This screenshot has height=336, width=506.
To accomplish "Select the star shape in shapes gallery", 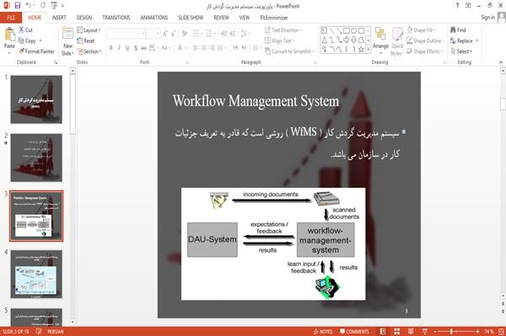I will pos(361,50).
